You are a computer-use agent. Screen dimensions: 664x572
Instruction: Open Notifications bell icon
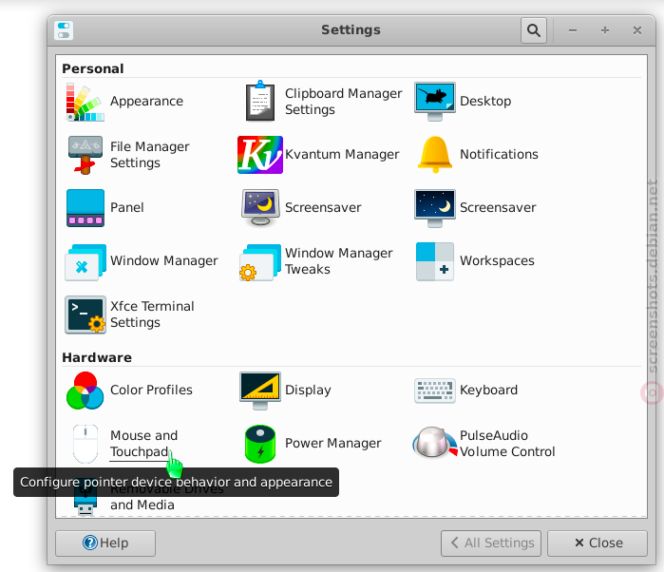[x=435, y=155]
